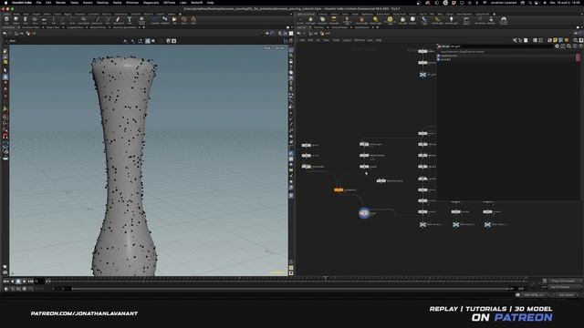Select the Platonic Solids shelf tool
Image resolution: width=584 pixels, height=328 pixels.
(x=141, y=20)
